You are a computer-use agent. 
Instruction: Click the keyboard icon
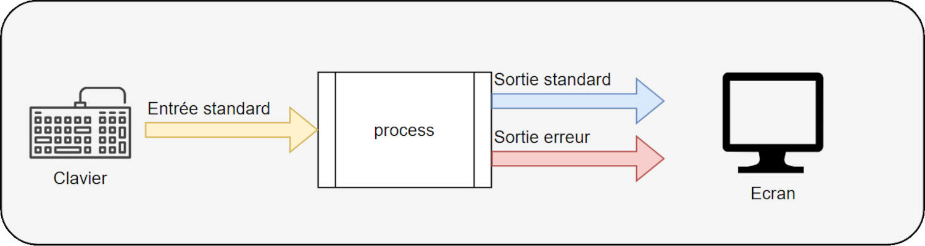[80, 122]
